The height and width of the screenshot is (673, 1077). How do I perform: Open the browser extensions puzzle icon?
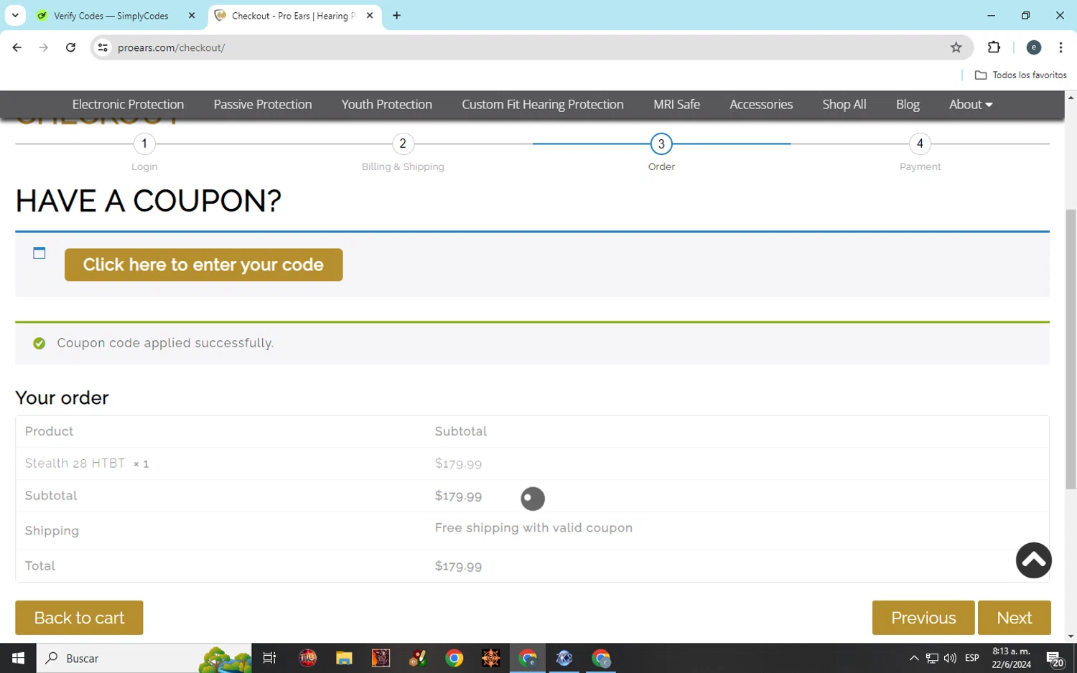pos(994,47)
